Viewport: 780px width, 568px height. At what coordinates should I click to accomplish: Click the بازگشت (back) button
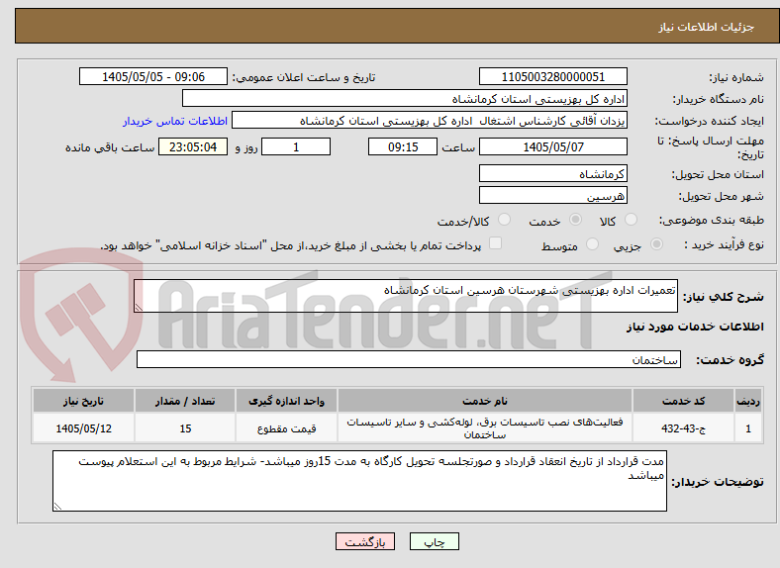[x=365, y=541]
